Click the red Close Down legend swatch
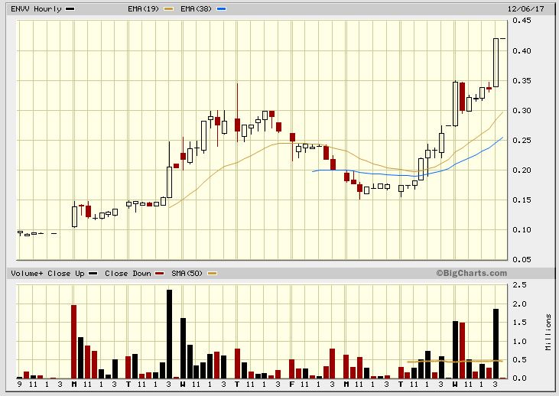 (160, 274)
